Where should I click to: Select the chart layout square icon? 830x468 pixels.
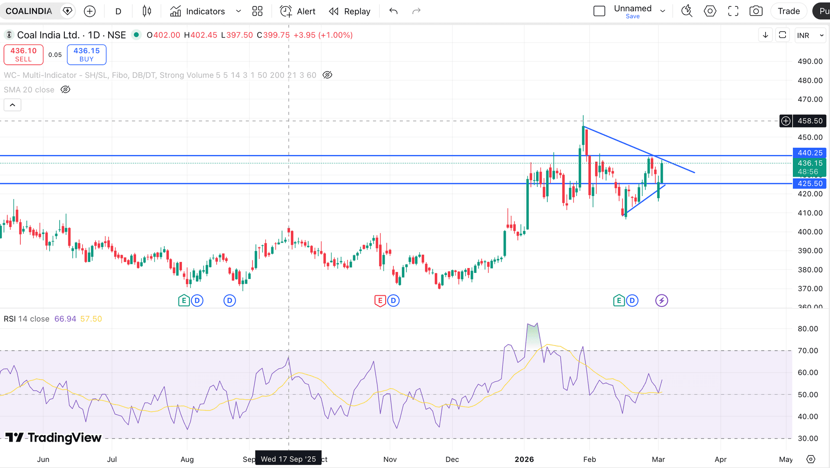(599, 11)
